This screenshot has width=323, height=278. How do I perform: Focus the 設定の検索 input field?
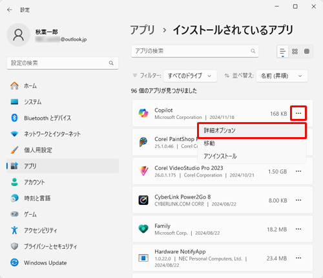(63, 63)
